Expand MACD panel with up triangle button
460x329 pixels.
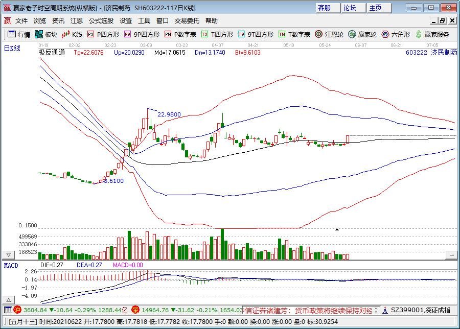pyautogui.click(x=9, y=300)
